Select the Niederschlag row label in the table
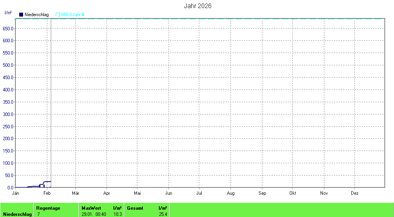Viewport: 394px width, 217px height. tap(17, 214)
